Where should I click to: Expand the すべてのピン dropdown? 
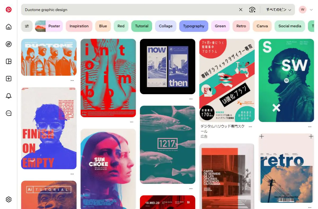point(279,10)
